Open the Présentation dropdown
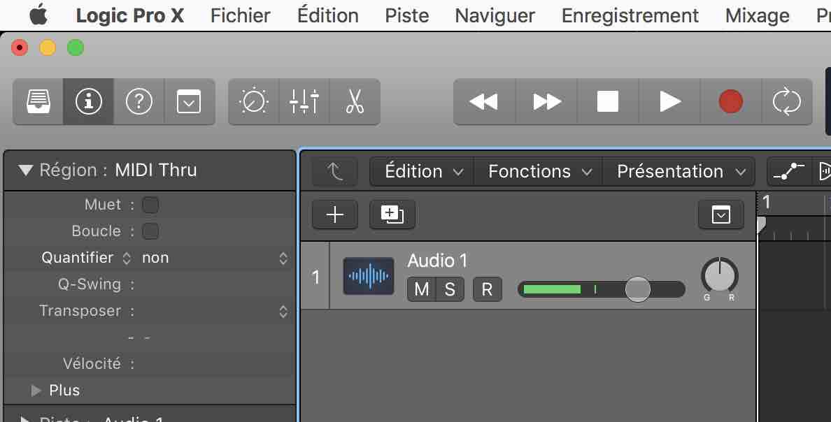Image resolution: width=831 pixels, height=422 pixels. click(x=679, y=172)
